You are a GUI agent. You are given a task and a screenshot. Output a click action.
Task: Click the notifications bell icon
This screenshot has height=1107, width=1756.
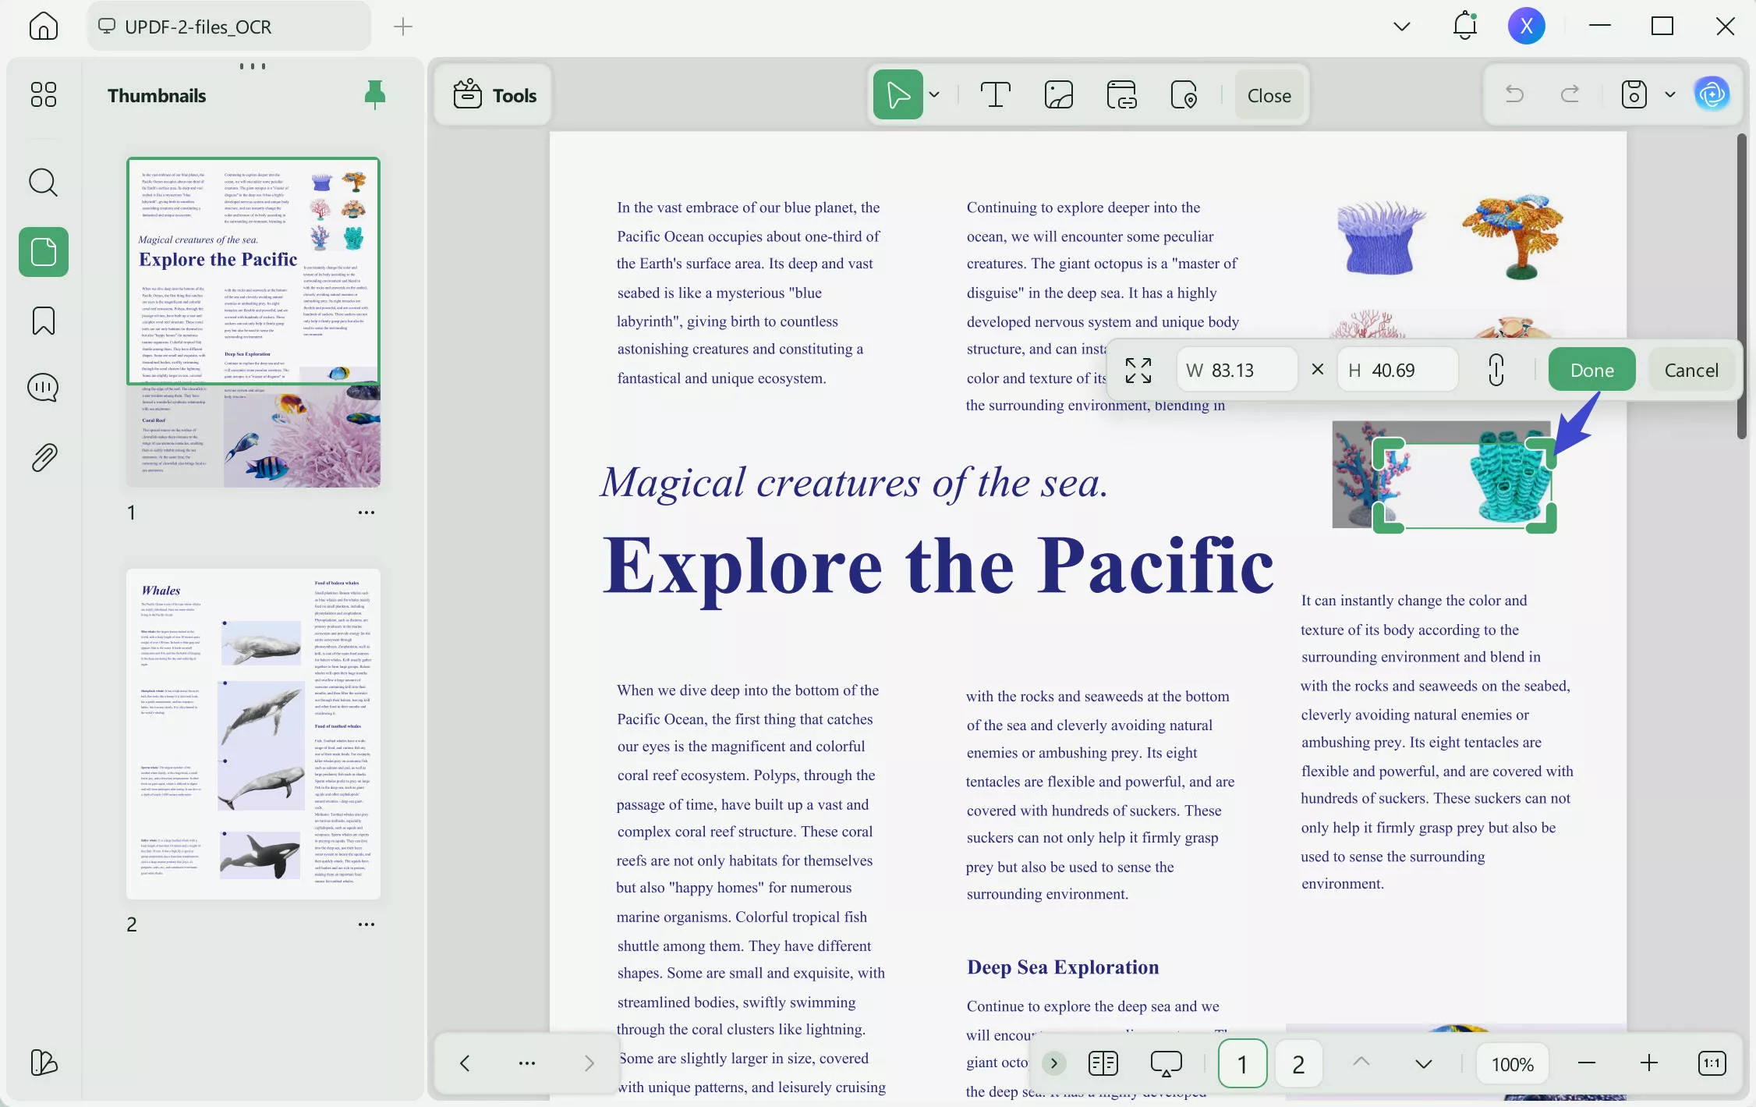coord(1464,27)
